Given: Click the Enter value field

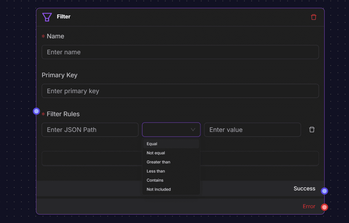Looking at the screenshot, I should pyautogui.click(x=252, y=130).
